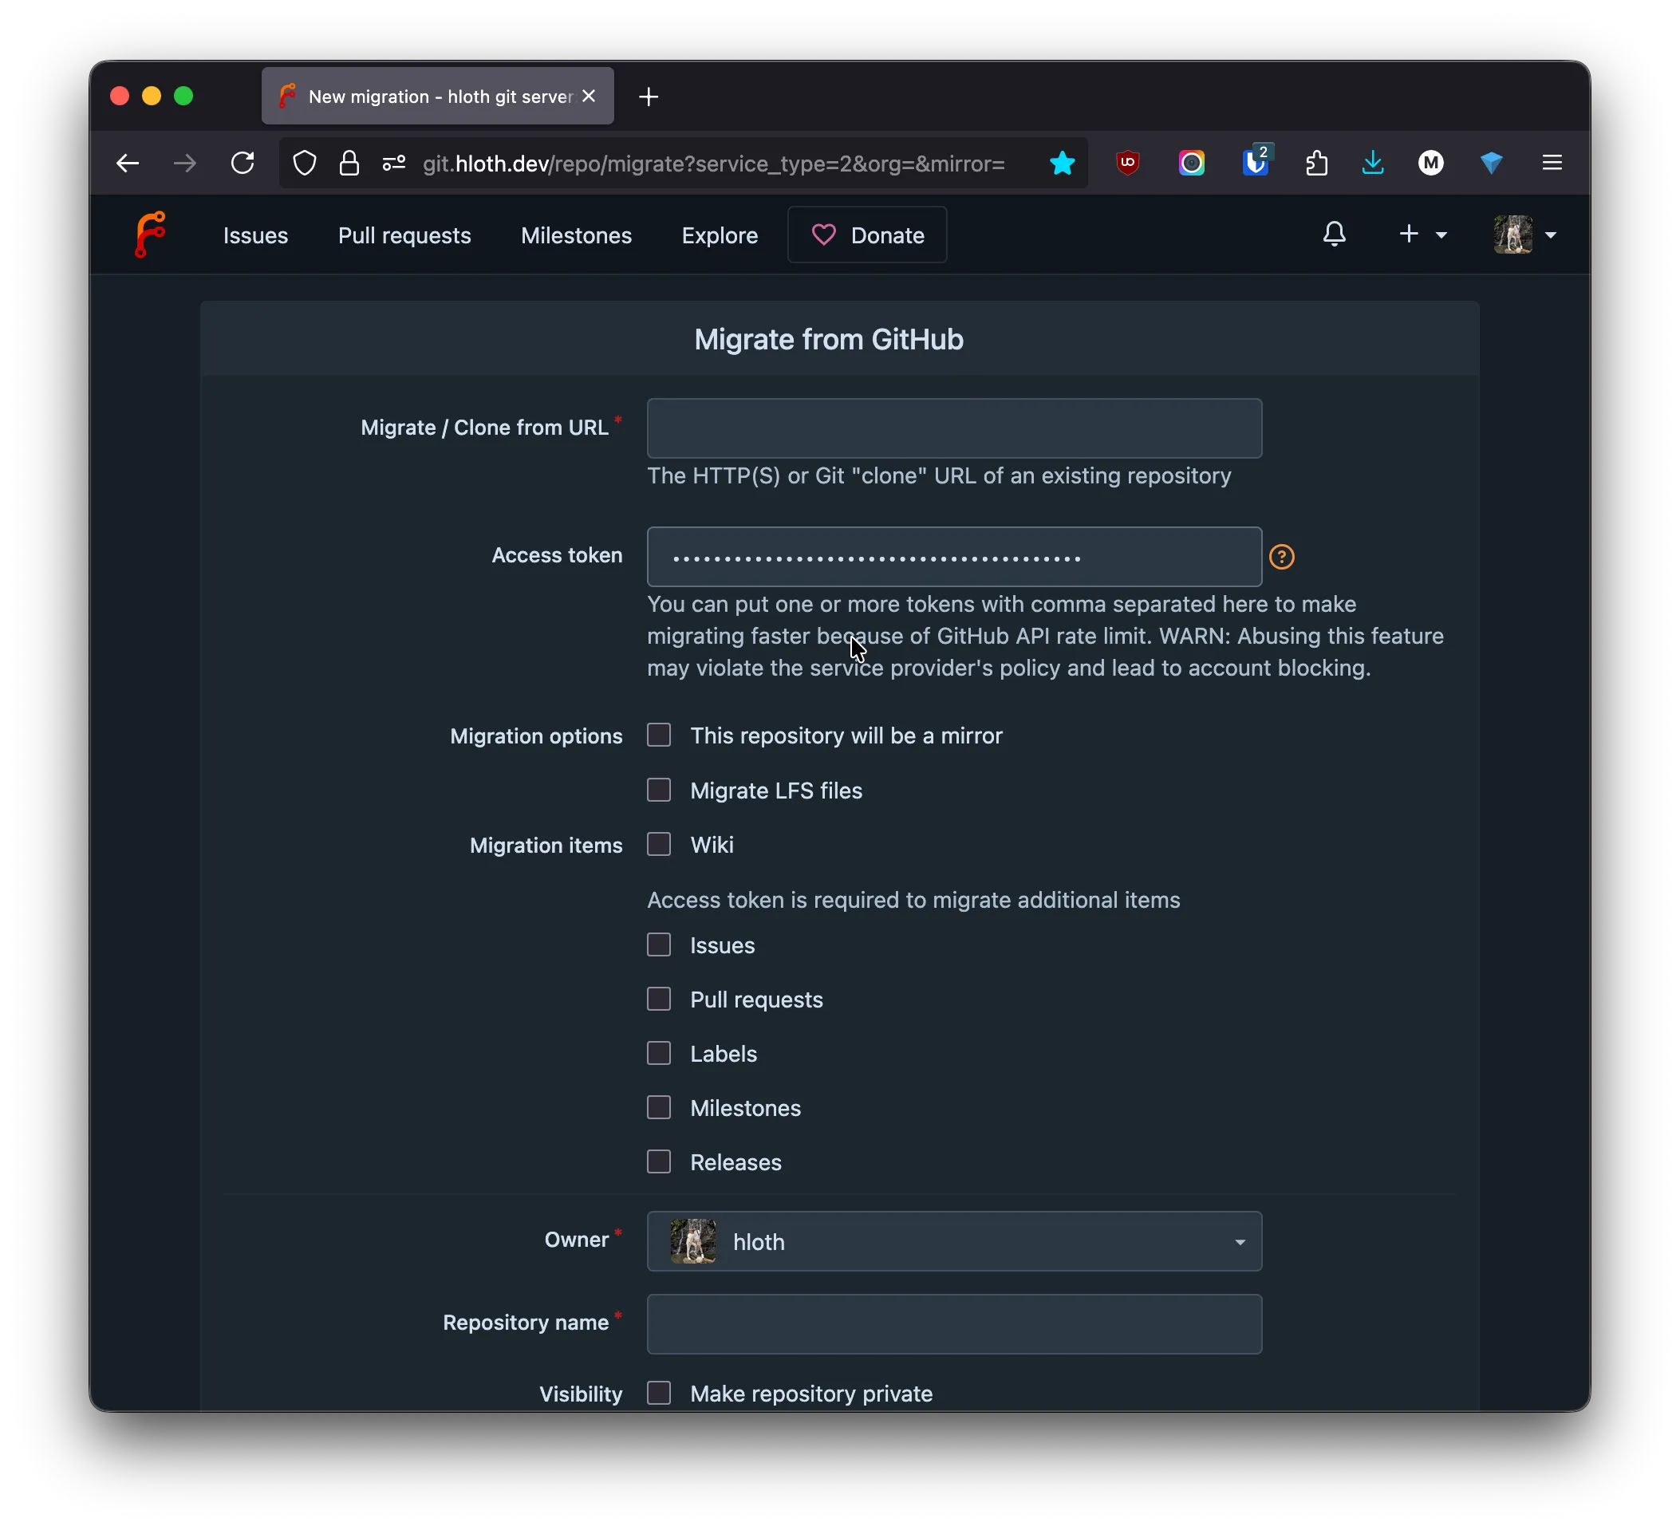Toggle the bookmark star icon
1680x1530 pixels.
tap(1063, 164)
